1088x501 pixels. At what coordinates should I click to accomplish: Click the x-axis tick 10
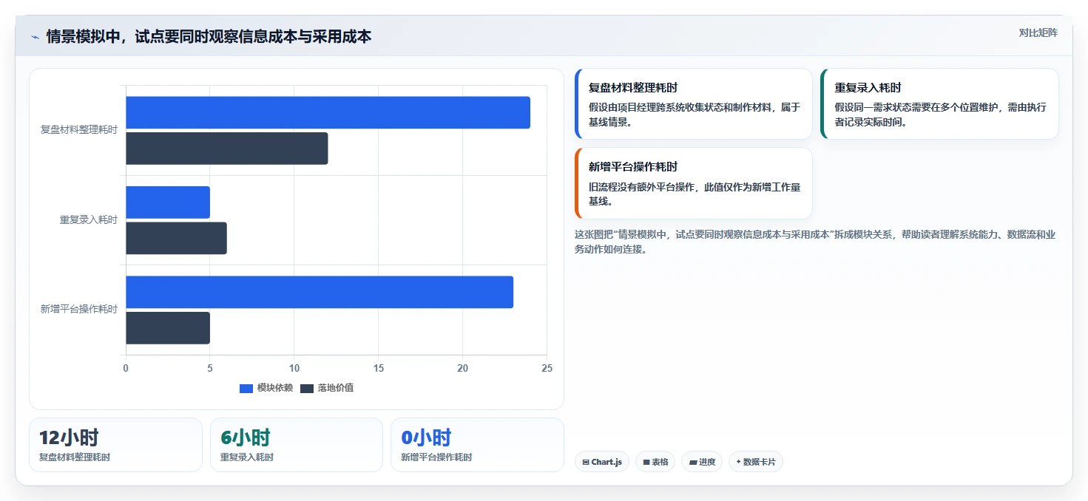pos(294,368)
